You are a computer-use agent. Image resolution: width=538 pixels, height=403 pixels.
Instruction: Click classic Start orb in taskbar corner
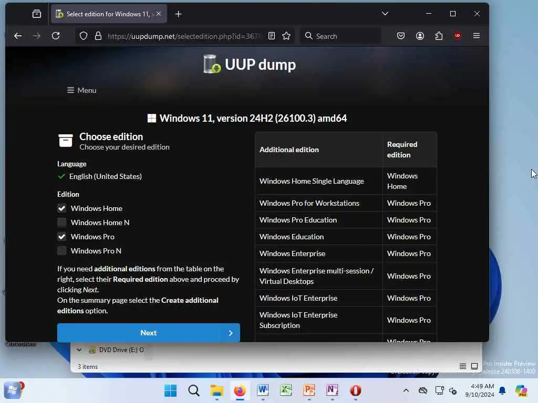coord(13,390)
